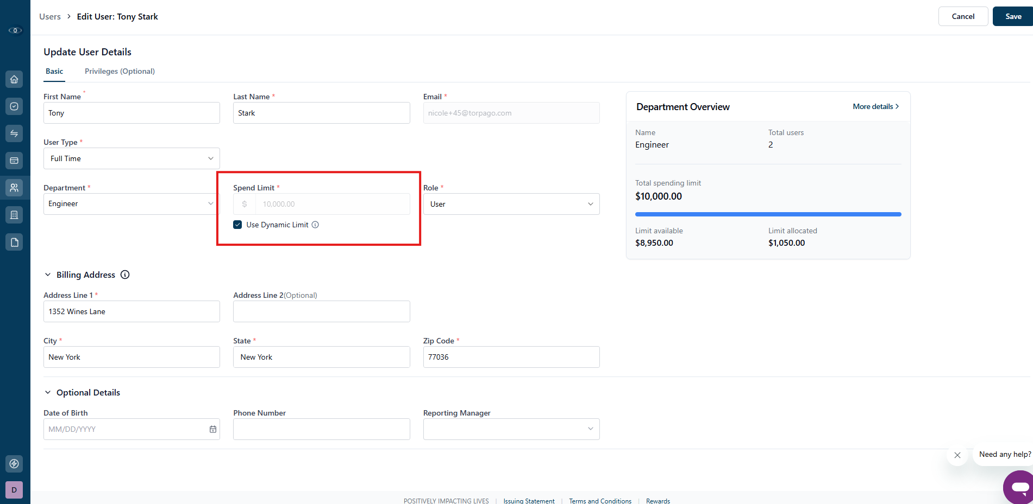Click the Billing Address info icon
The image size is (1033, 504).
125,275
